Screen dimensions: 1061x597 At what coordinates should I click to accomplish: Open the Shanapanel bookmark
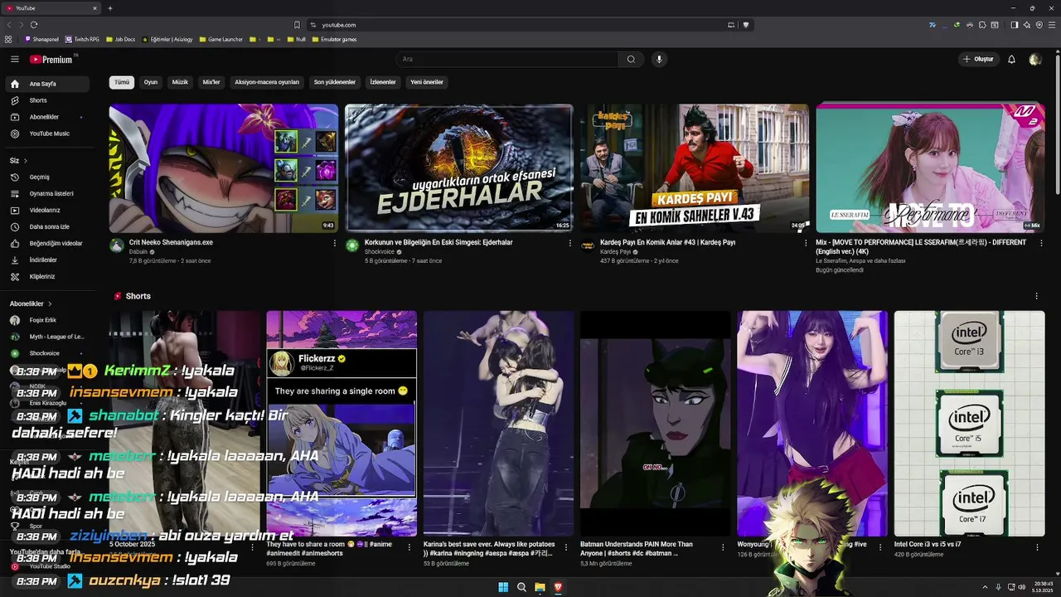pos(42,39)
